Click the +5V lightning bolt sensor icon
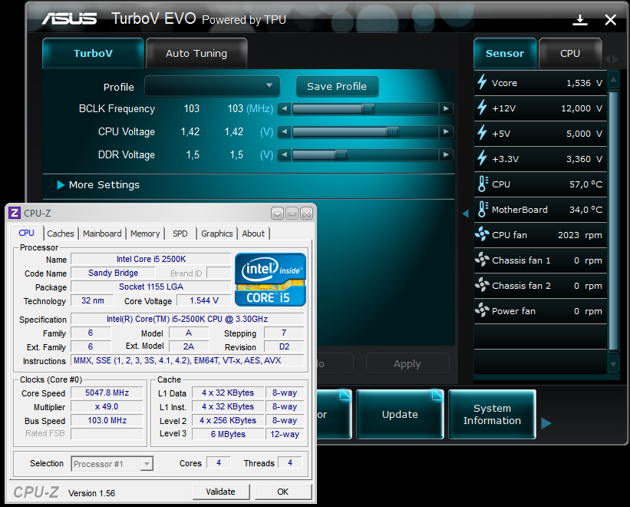The height and width of the screenshot is (507, 630). coord(482,133)
